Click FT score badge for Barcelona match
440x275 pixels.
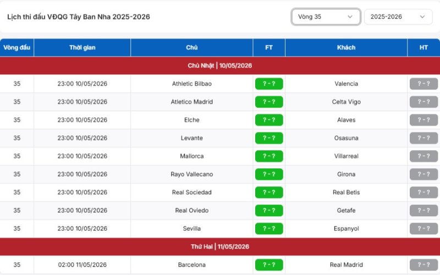[x=269, y=265]
